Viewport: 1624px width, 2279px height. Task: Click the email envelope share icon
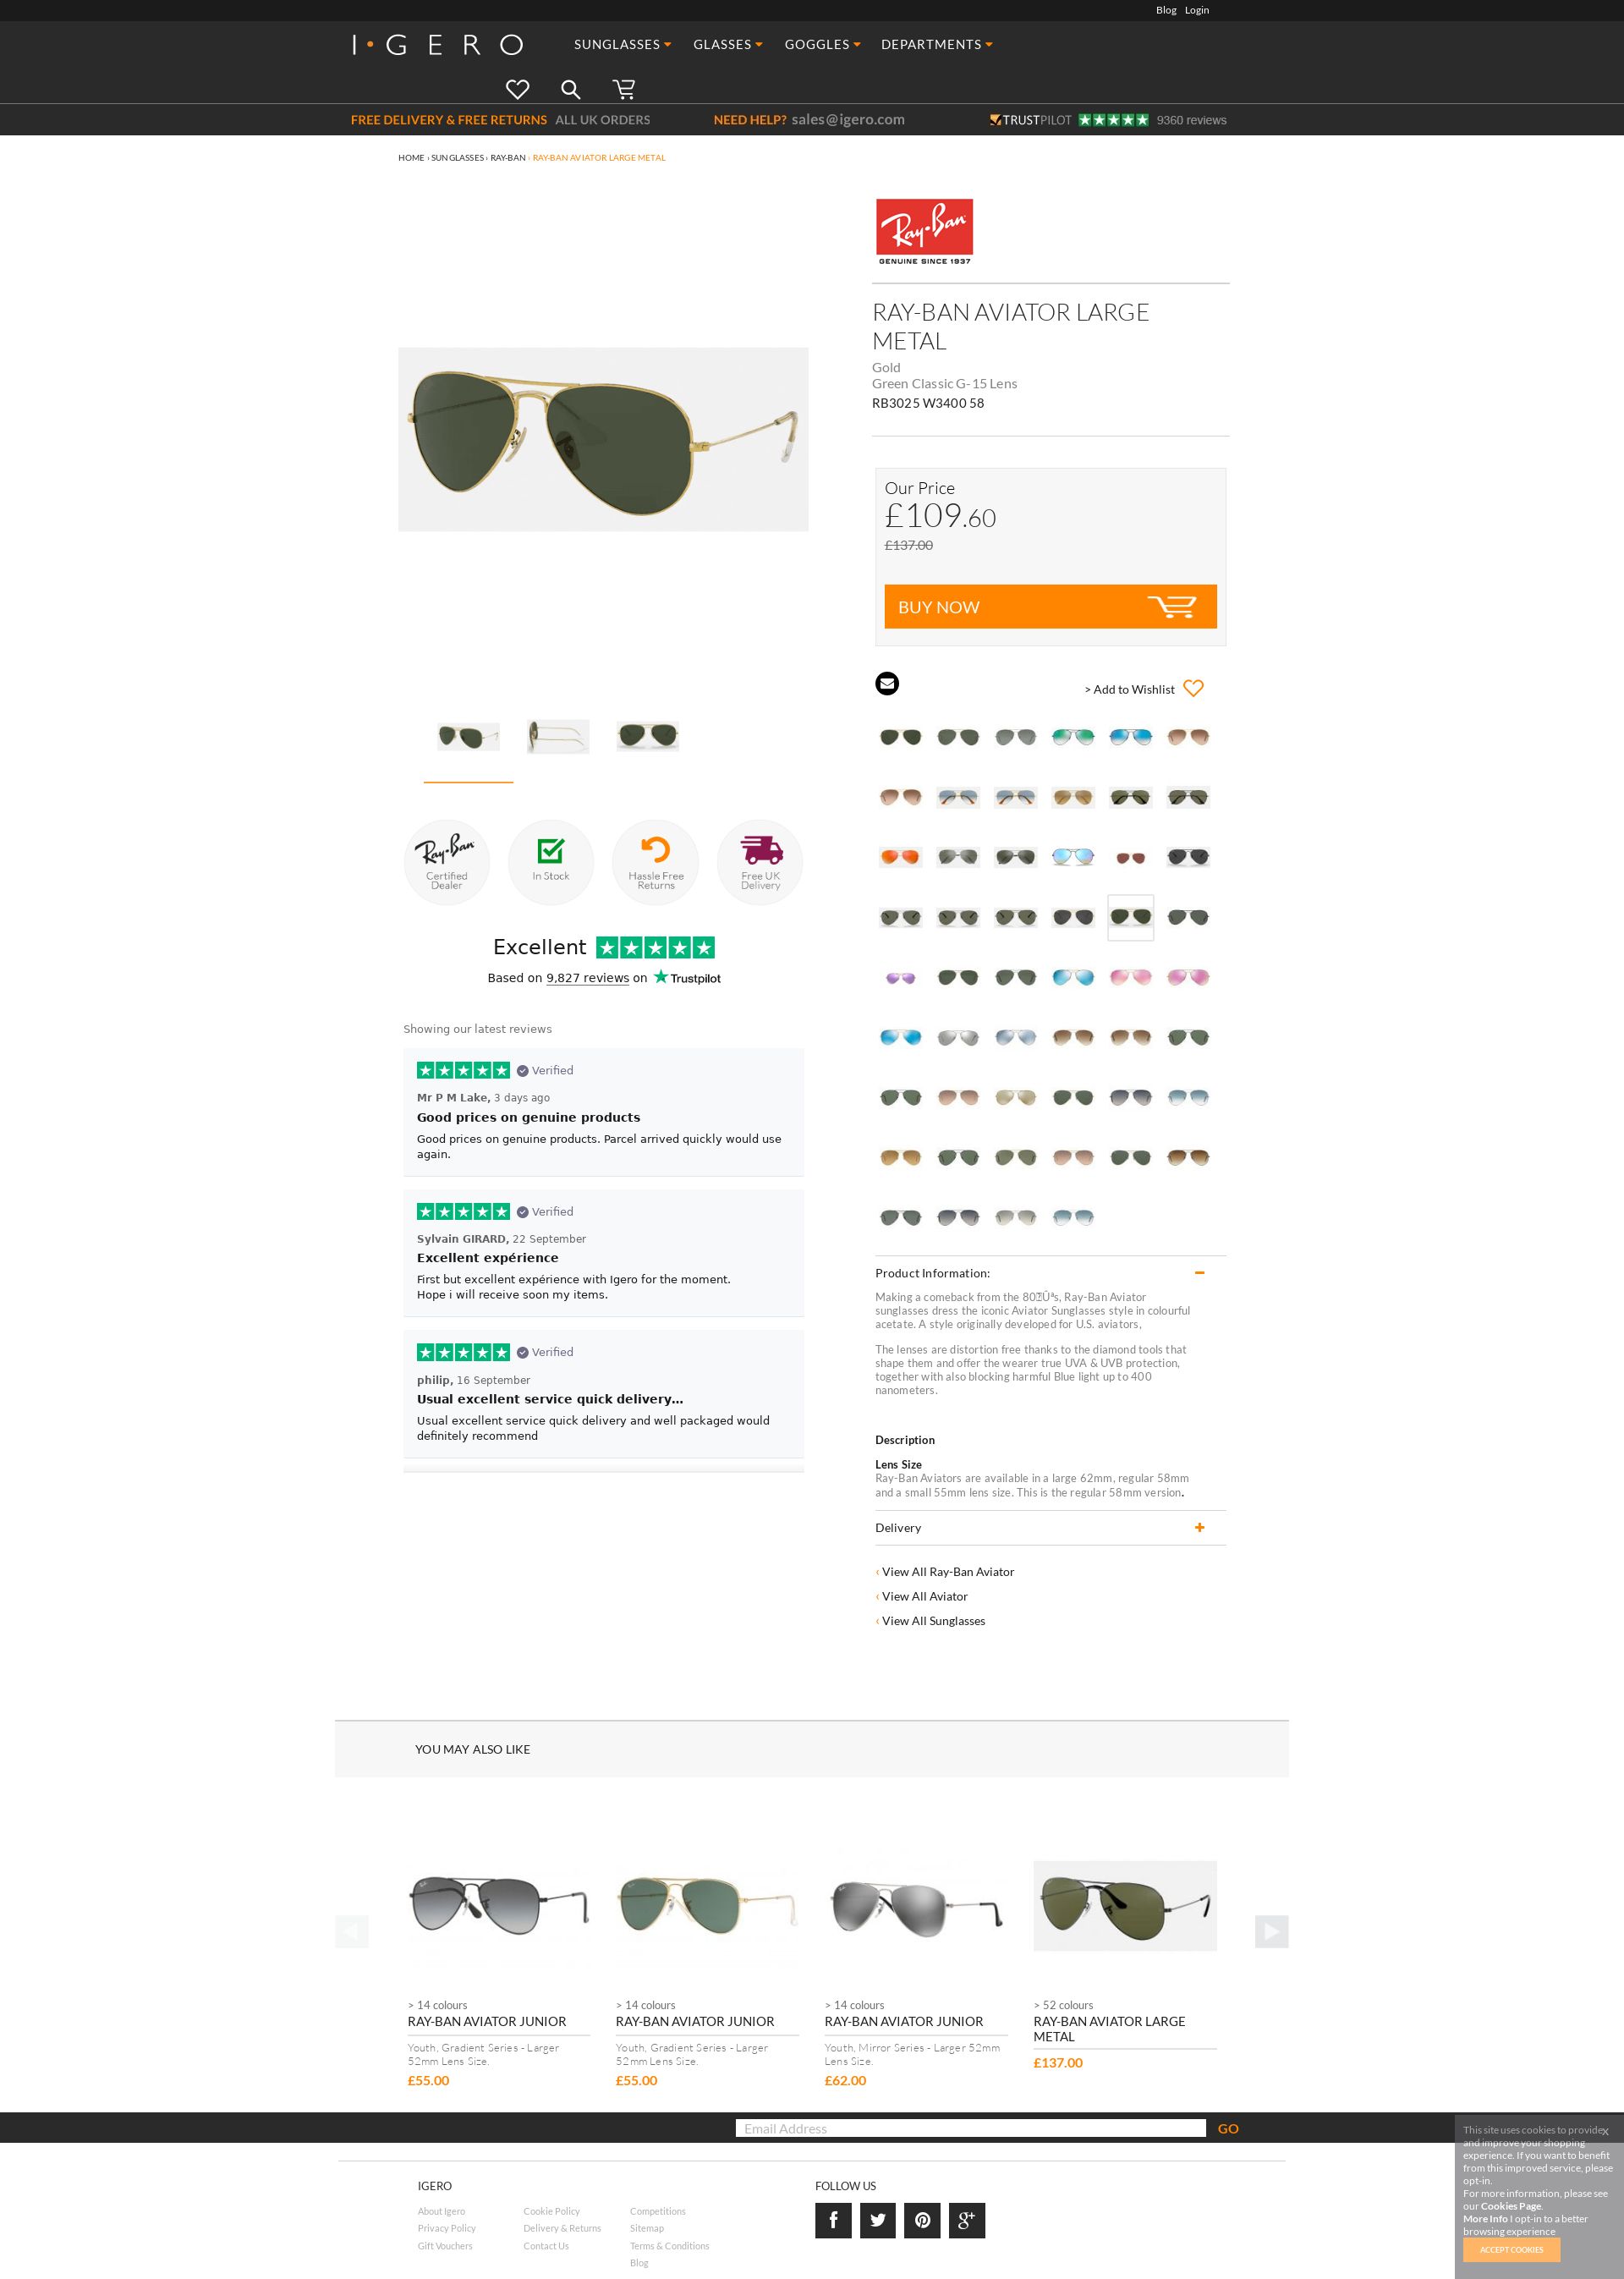coord(887,683)
